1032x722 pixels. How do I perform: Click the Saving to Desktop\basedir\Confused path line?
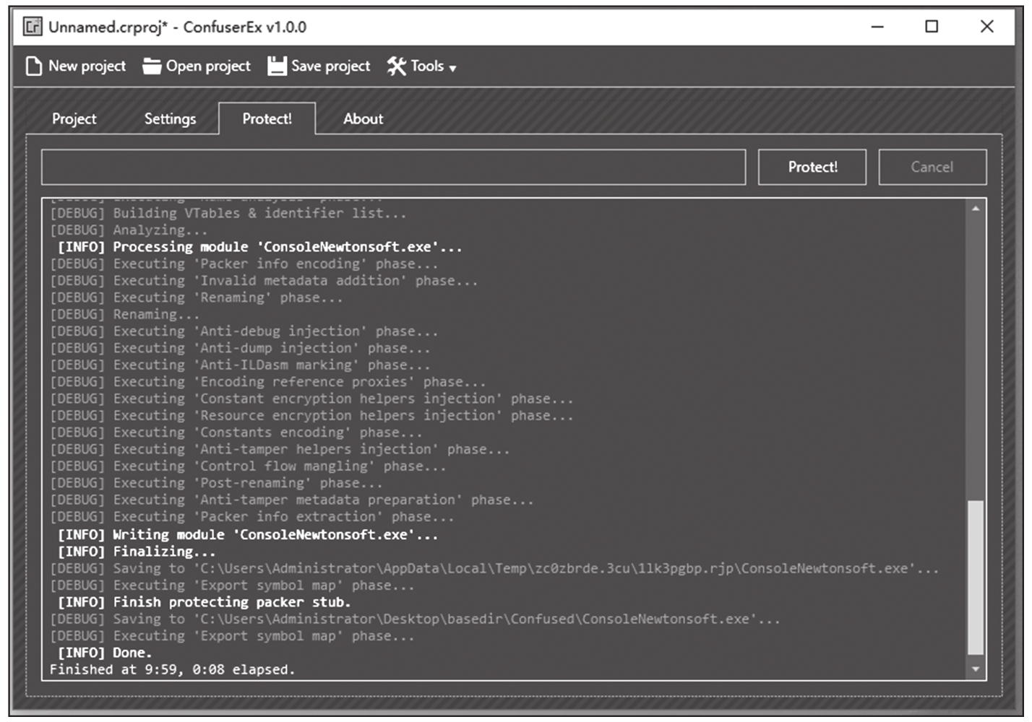point(415,619)
